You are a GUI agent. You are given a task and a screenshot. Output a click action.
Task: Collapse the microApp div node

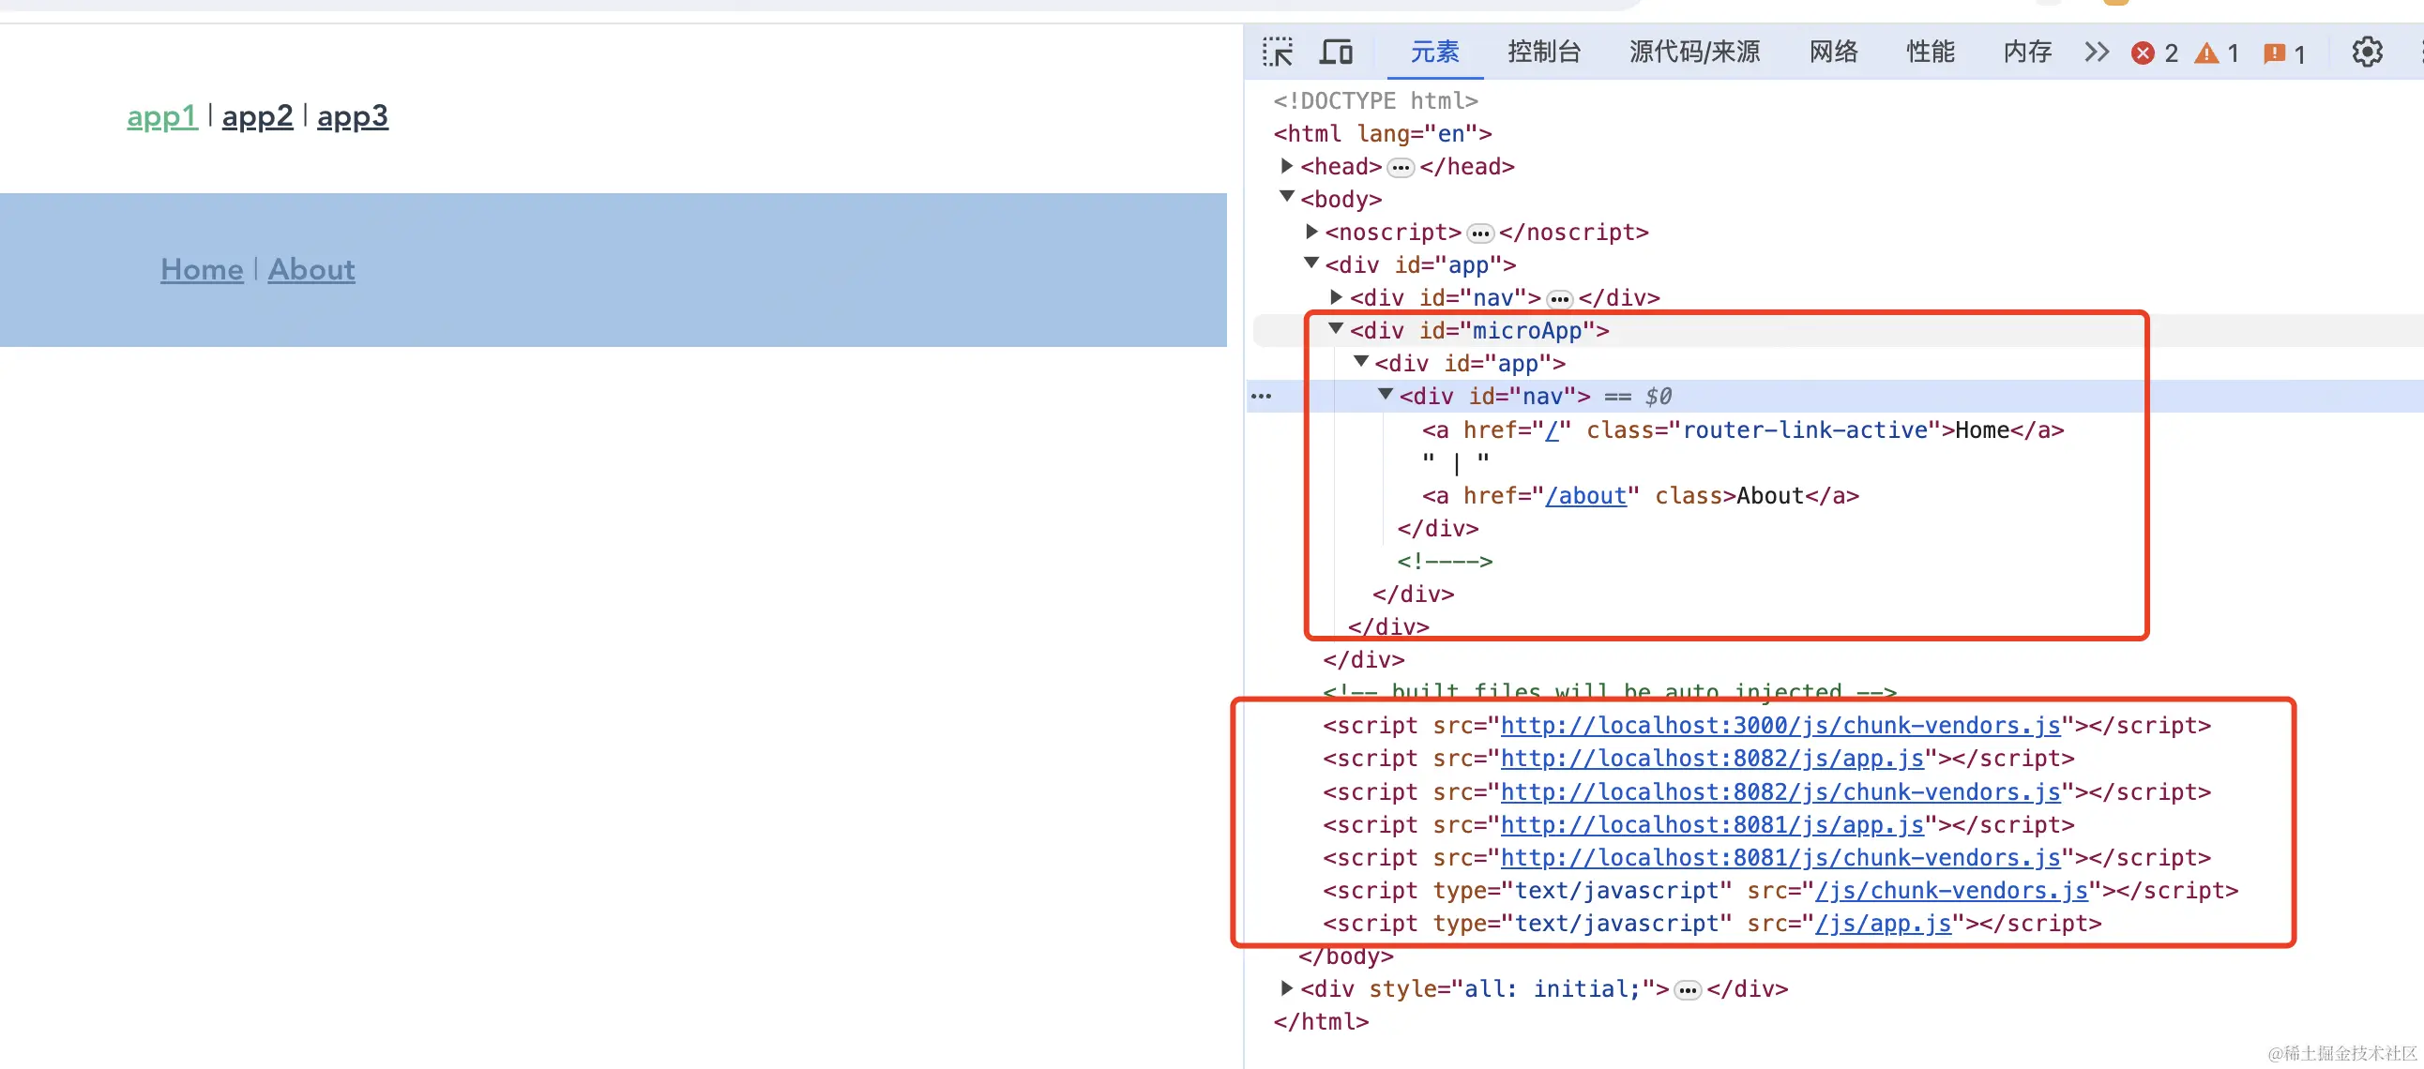tap(1335, 328)
